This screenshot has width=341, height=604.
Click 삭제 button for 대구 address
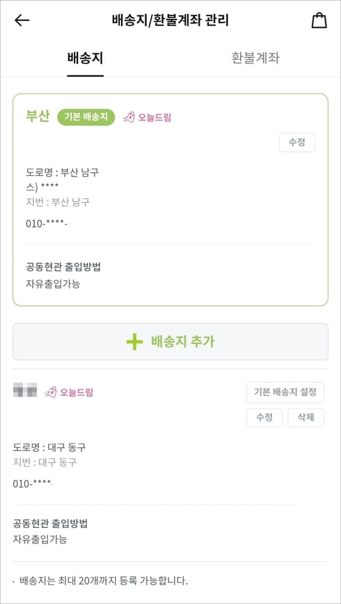[306, 418]
